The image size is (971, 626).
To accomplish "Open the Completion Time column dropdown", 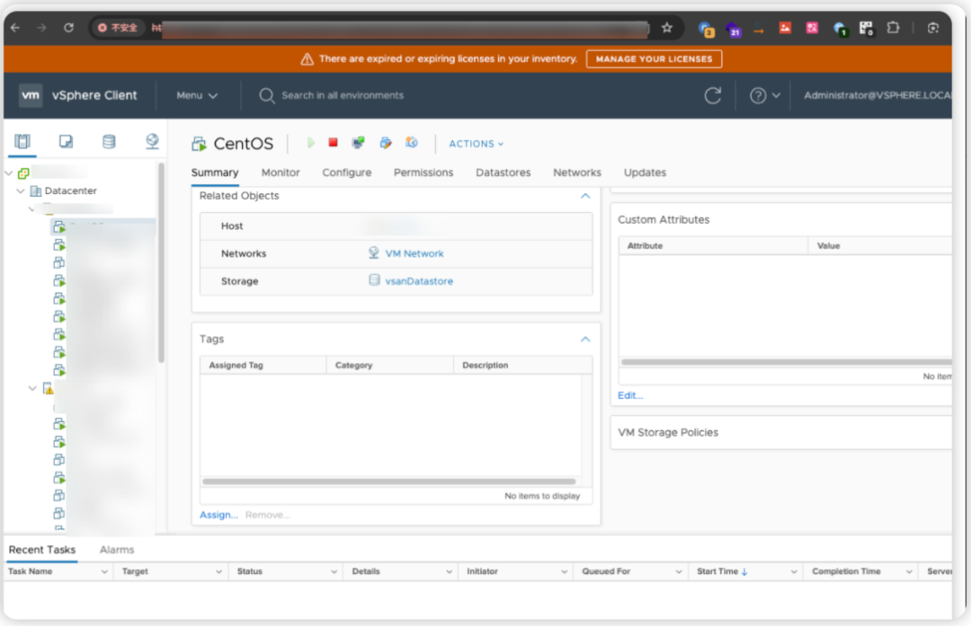I will (x=909, y=571).
